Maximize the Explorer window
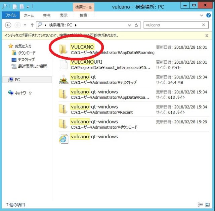This screenshot has width=215, height=211. click(x=194, y=5)
